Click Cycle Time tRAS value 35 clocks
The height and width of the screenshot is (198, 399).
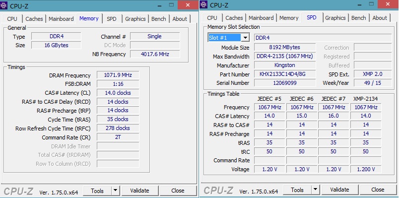118,120
